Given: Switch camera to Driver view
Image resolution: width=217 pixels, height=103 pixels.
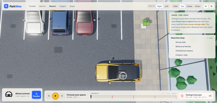Looking at the screenshot, I should click(x=198, y=6).
